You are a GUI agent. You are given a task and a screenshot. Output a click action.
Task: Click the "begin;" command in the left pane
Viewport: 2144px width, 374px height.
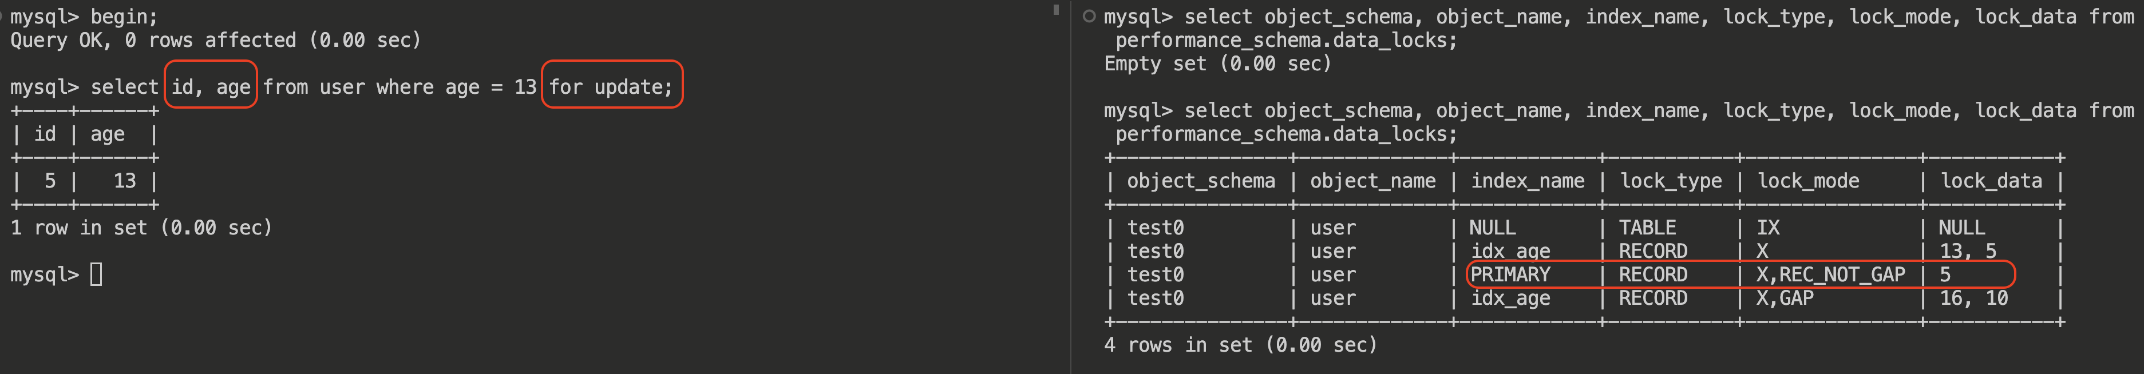pos(124,17)
